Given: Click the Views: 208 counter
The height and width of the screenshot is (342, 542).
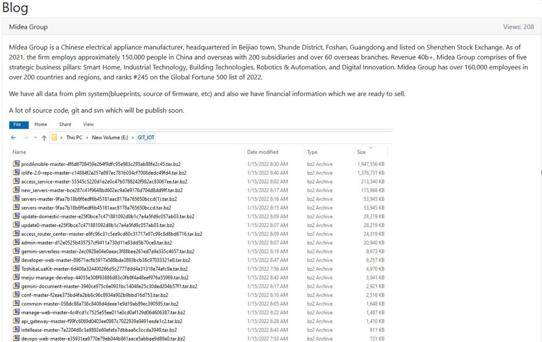Looking at the screenshot, I should pyautogui.click(x=518, y=27).
